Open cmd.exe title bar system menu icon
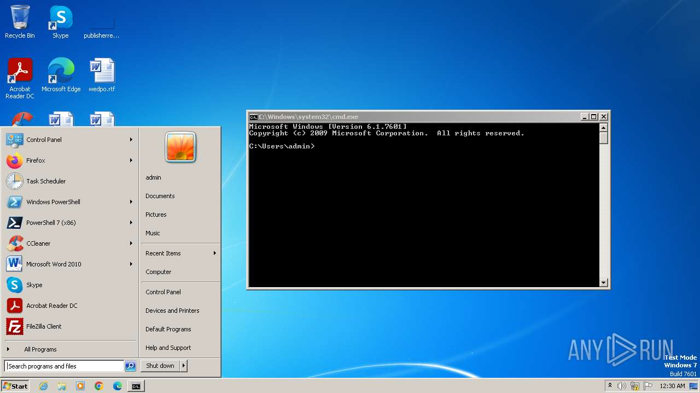Image resolution: width=700 pixels, height=393 pixels. [x=253, y=117]
